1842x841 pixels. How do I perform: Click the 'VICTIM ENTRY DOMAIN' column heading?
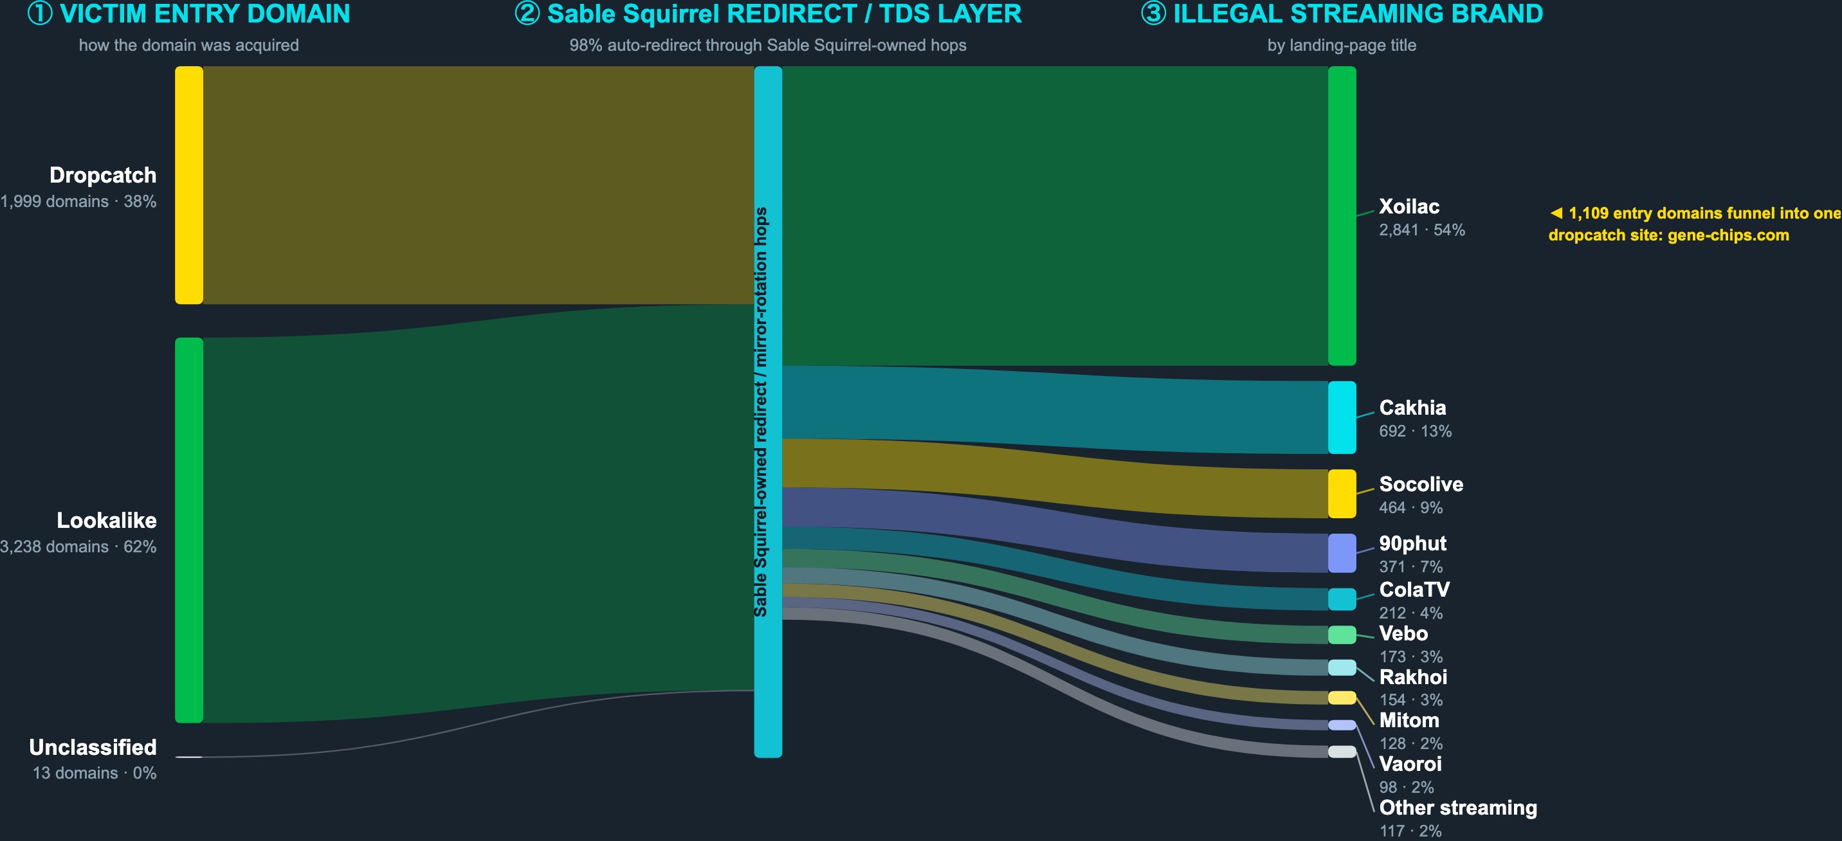coord(189,14)
